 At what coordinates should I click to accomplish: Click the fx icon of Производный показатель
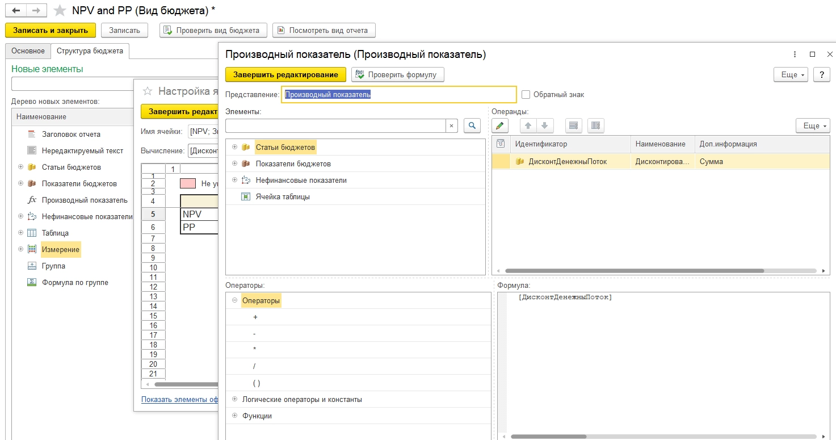[x=32, y=200]
